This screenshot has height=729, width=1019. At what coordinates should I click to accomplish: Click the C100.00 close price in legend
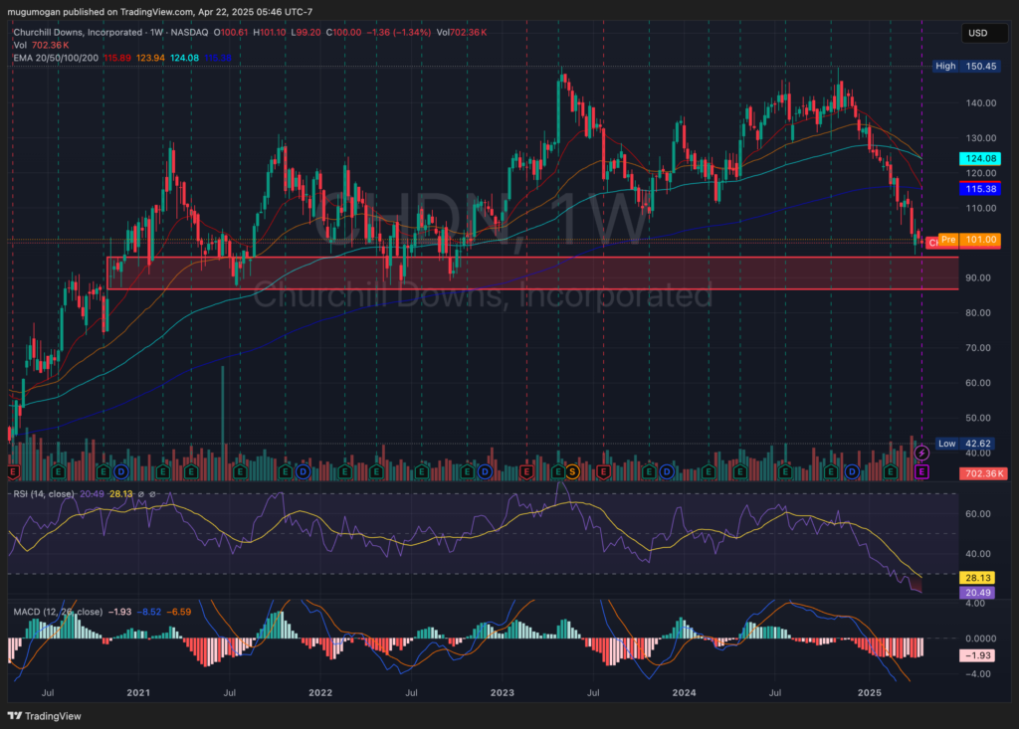pos(343,32)
